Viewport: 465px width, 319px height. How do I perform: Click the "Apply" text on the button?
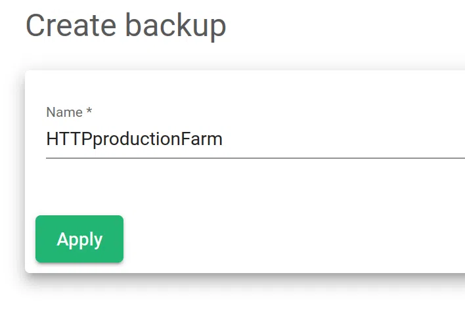tap(79, 239)
